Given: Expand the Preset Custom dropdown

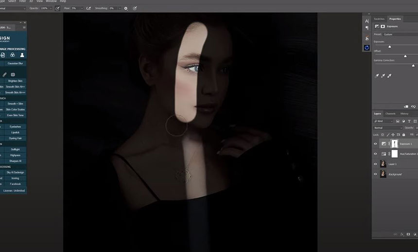Looking at the screenshot, I should pyautogui.click(x=399, y=34).
